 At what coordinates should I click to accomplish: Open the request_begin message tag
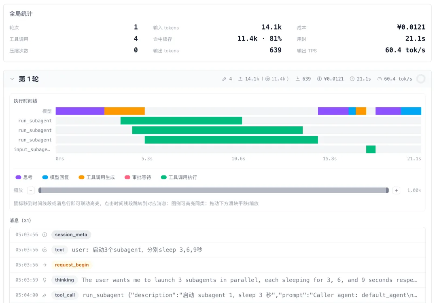(x=72, y=265)
